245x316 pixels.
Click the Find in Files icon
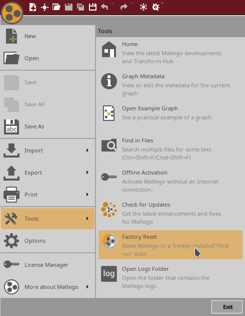coord(109,145)
